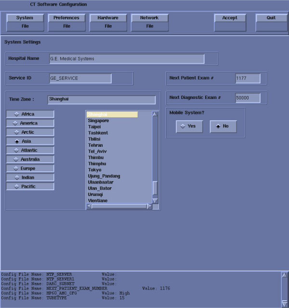This screenshot has height=308, width=289.
Task: Select the Africa region radio button
Action: pos(30,114)
